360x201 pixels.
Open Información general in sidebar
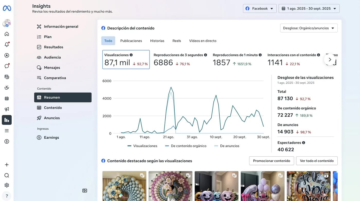tap(63, 26)
